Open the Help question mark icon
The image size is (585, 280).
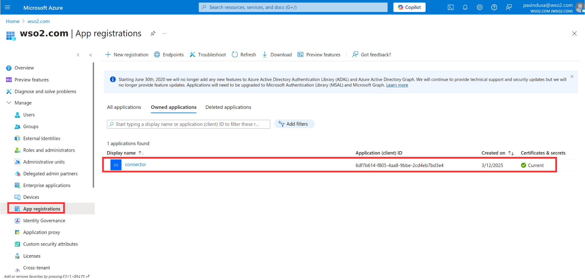click(494, 7)
